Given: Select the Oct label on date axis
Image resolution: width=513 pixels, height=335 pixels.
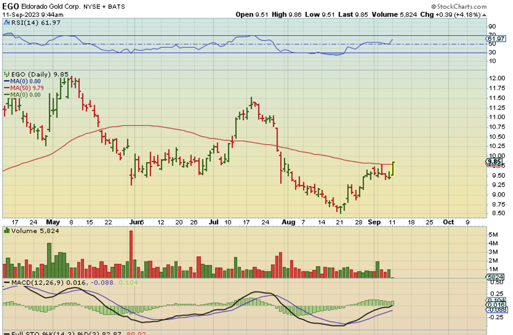Looking at the screenshot, I should [x=448, y=223].
